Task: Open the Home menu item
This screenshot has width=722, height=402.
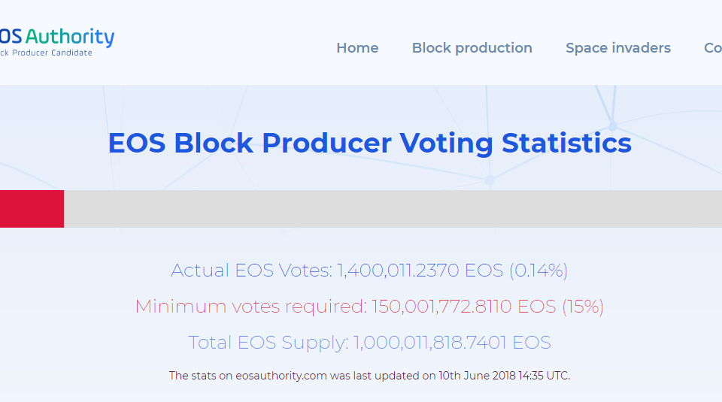Action: coord(357,48)
